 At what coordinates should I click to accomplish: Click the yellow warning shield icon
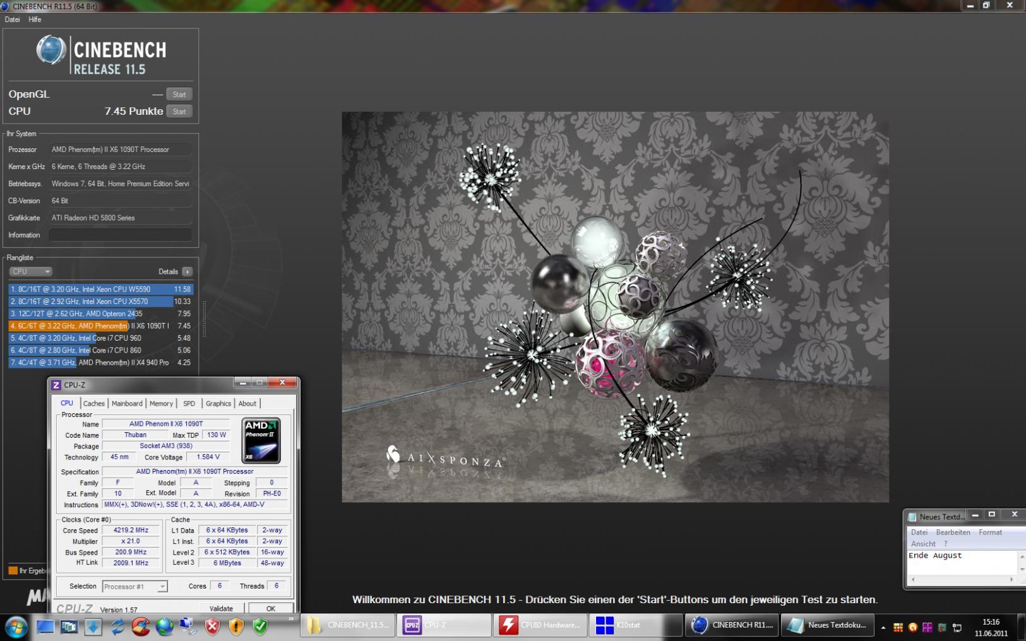point(236,626)
